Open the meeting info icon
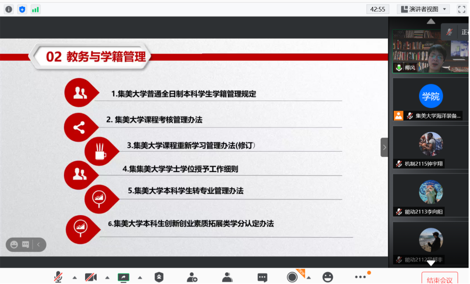 tap(8, 9)
